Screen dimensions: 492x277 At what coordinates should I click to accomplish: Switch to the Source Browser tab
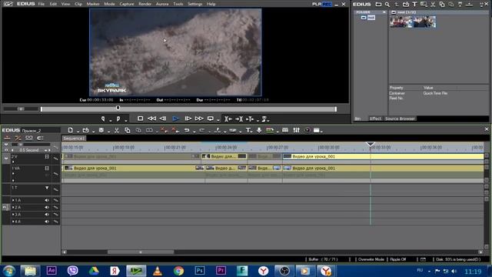(x=400, y=118)
